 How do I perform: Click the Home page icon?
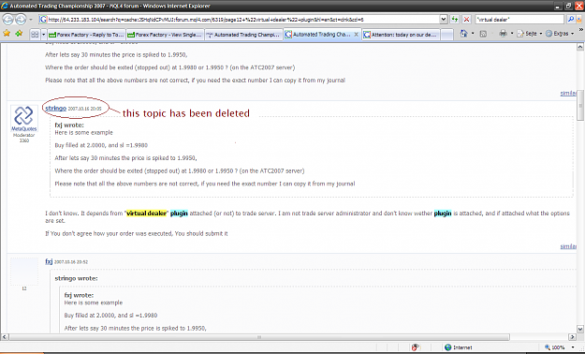(x=463, y=34)
